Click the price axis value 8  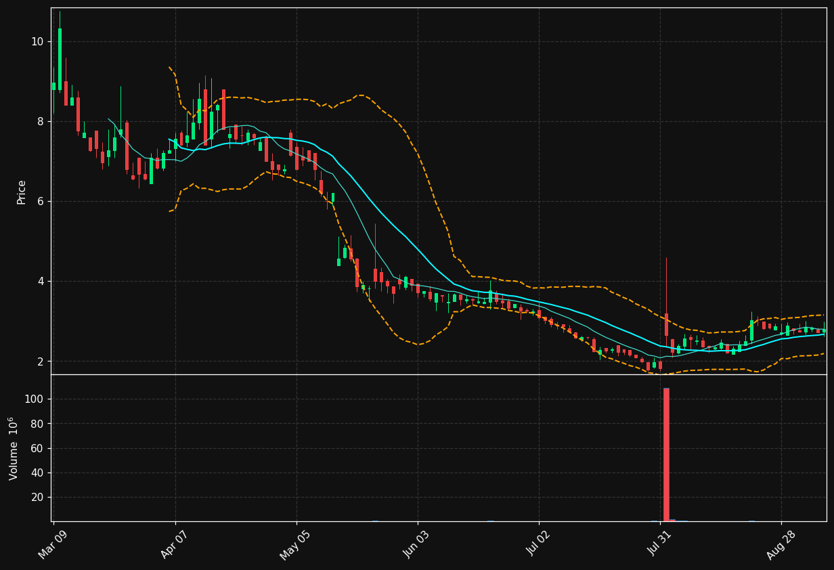click(x=40, y=122)
